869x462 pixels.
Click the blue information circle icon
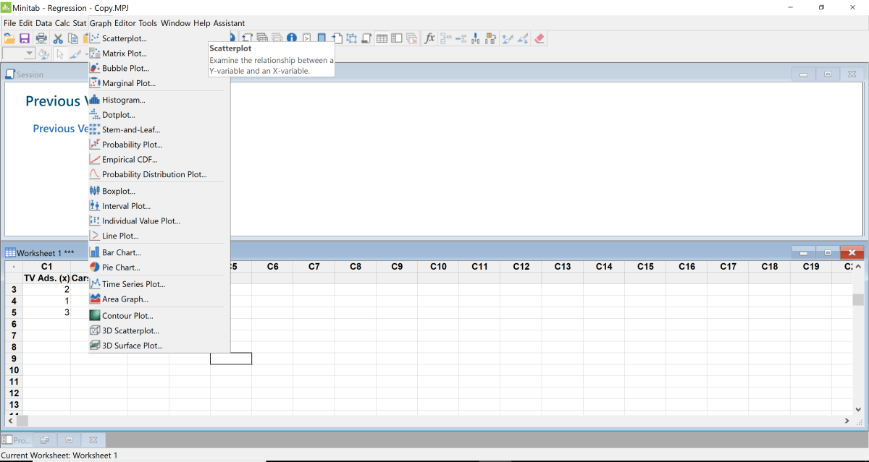pos(292,38)
